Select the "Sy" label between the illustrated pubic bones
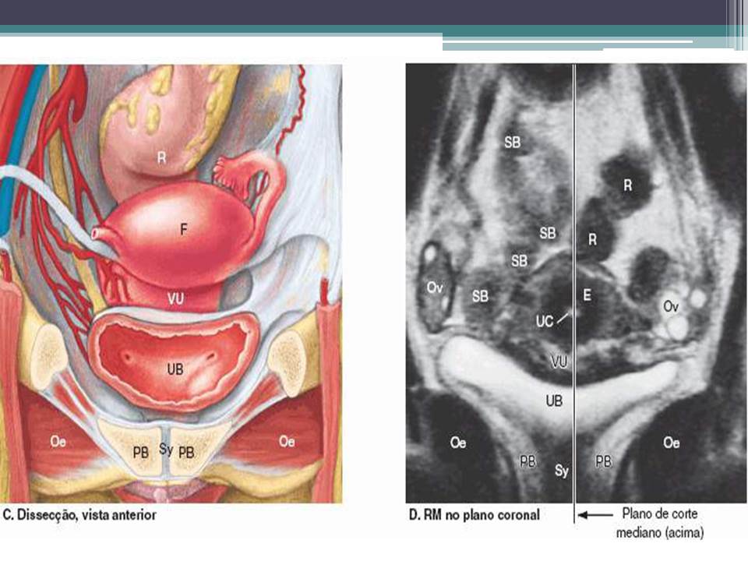The height and width of the screenshot is (561, 748). pyautogui.click(x=166, y=450)
